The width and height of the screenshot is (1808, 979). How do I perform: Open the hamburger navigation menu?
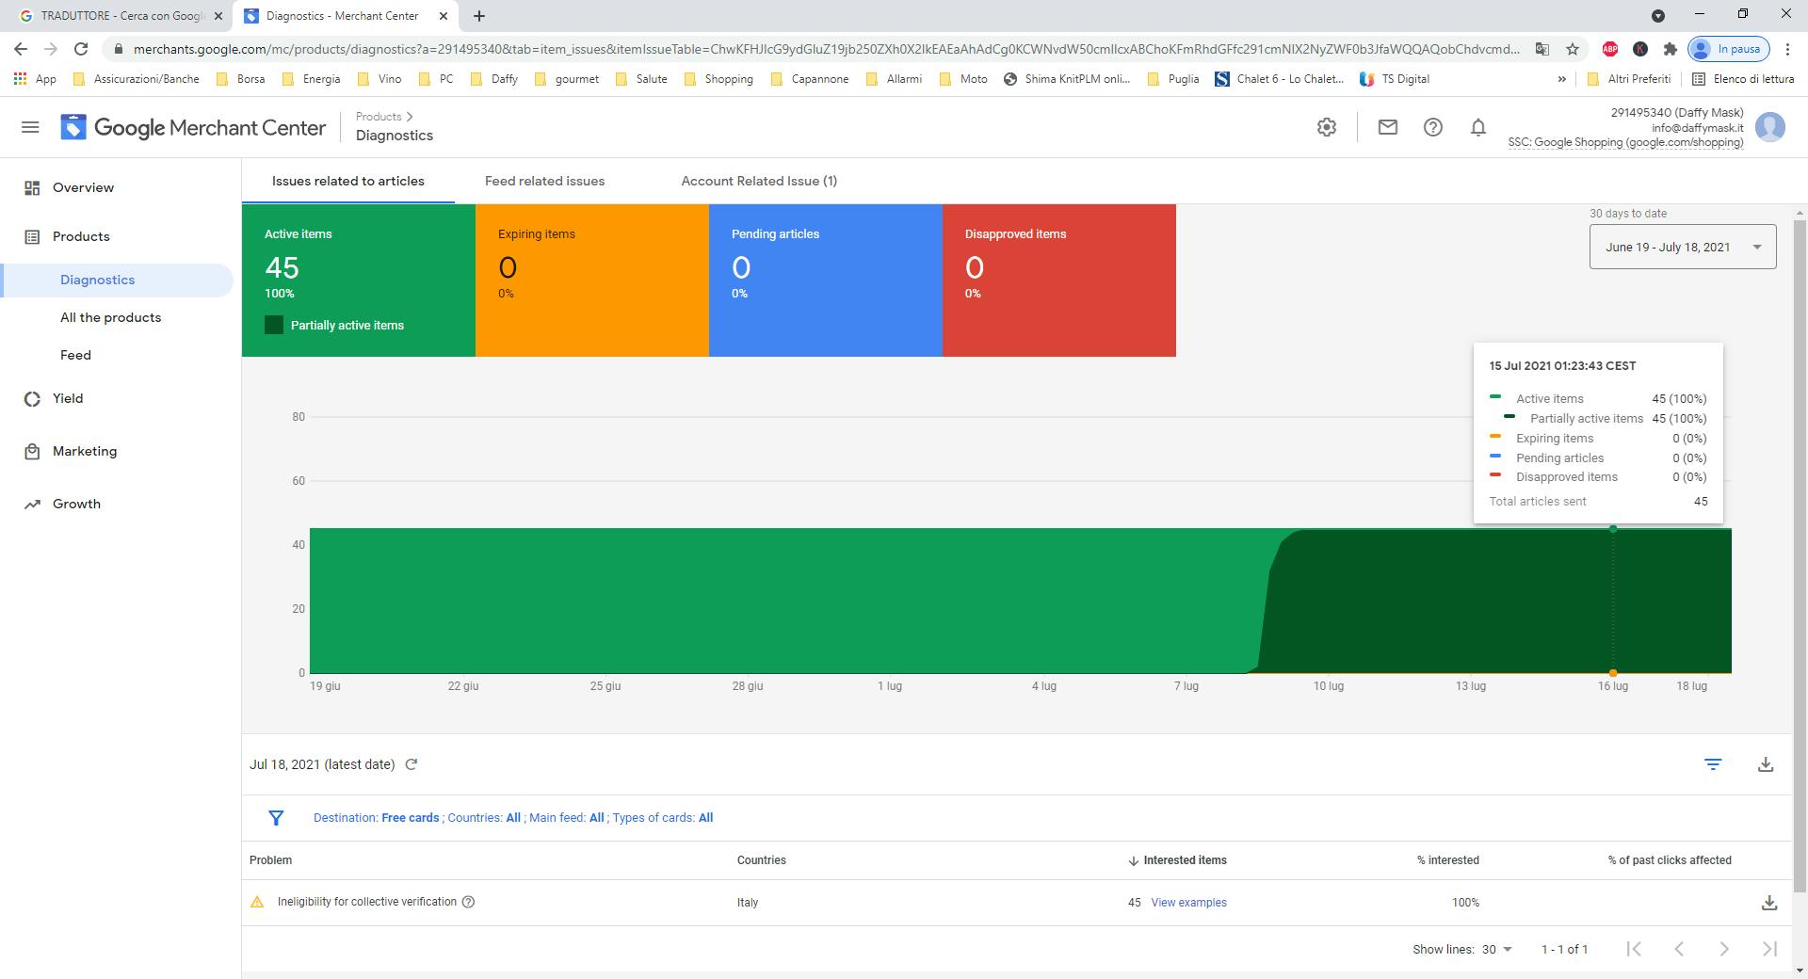30,127
